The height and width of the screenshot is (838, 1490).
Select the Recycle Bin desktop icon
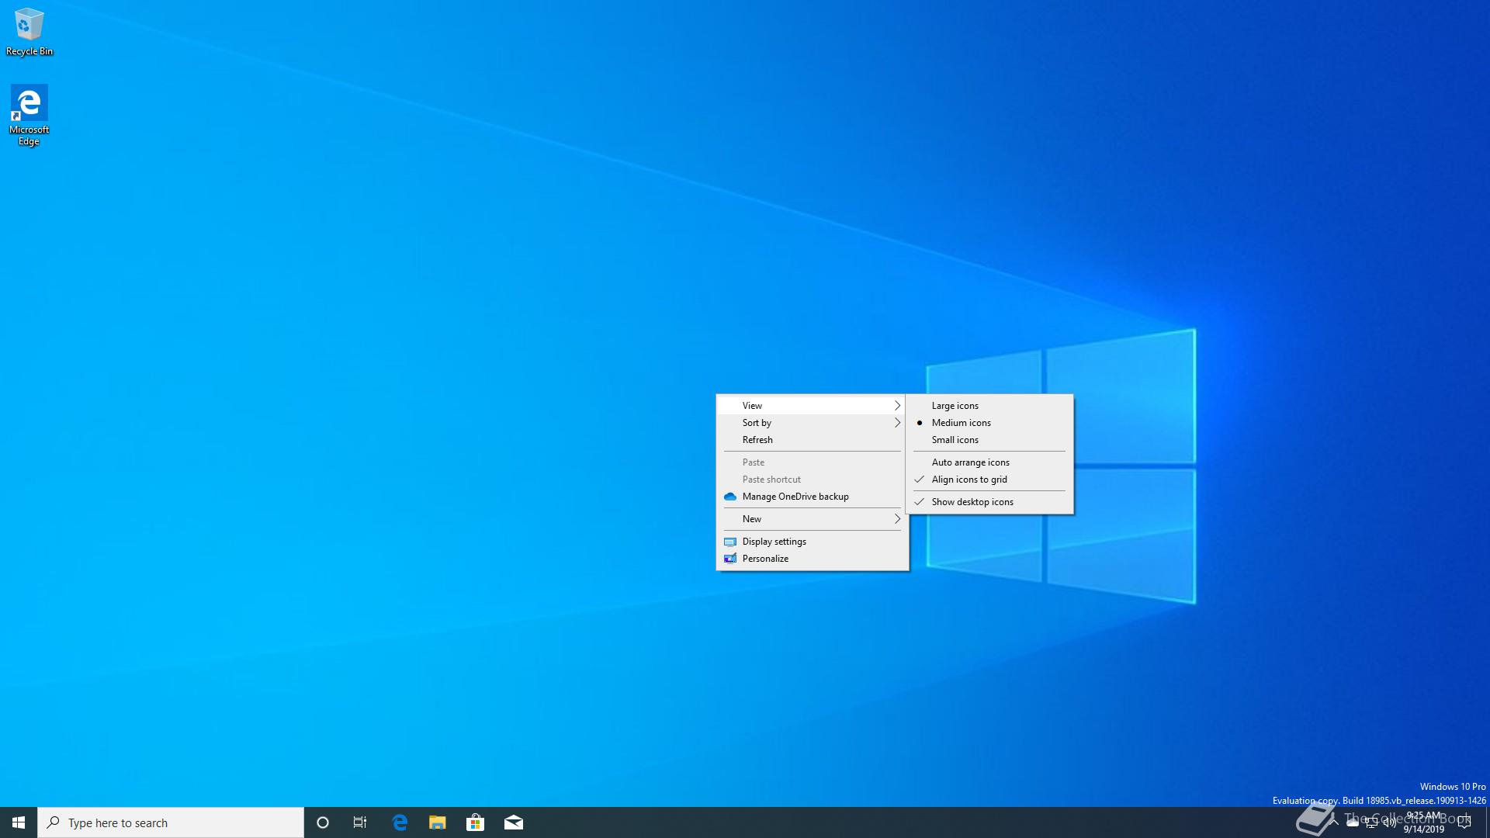pos(29,33)
